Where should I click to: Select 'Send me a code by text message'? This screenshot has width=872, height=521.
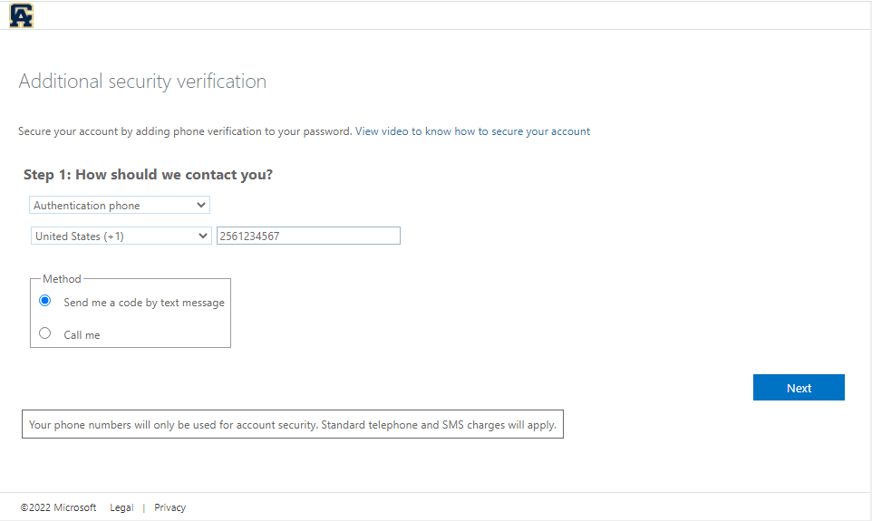pos(45,301)
